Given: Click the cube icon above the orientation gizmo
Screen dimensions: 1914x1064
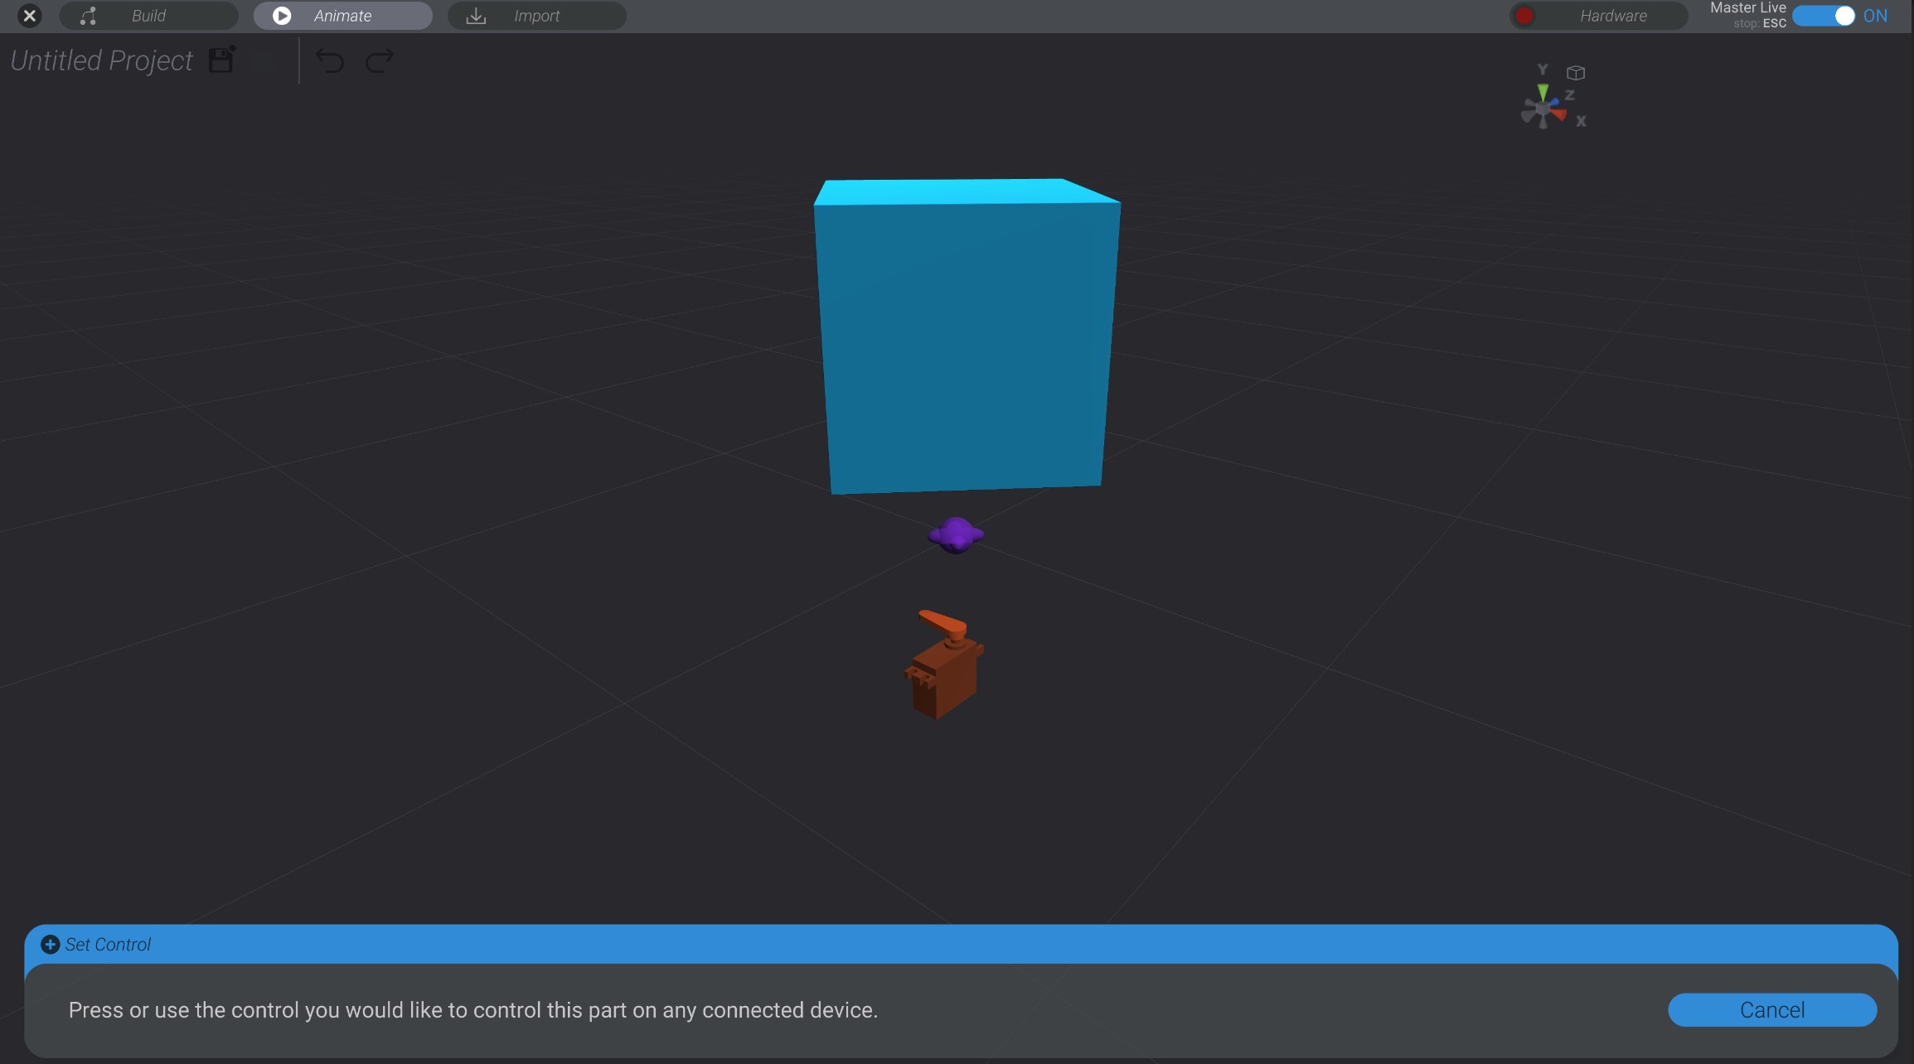Looking at the screenshot, I should pos(1575,72).
